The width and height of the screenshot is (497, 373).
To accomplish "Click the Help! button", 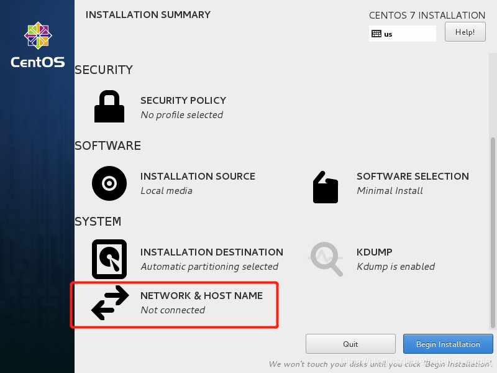I will point(465,32).
